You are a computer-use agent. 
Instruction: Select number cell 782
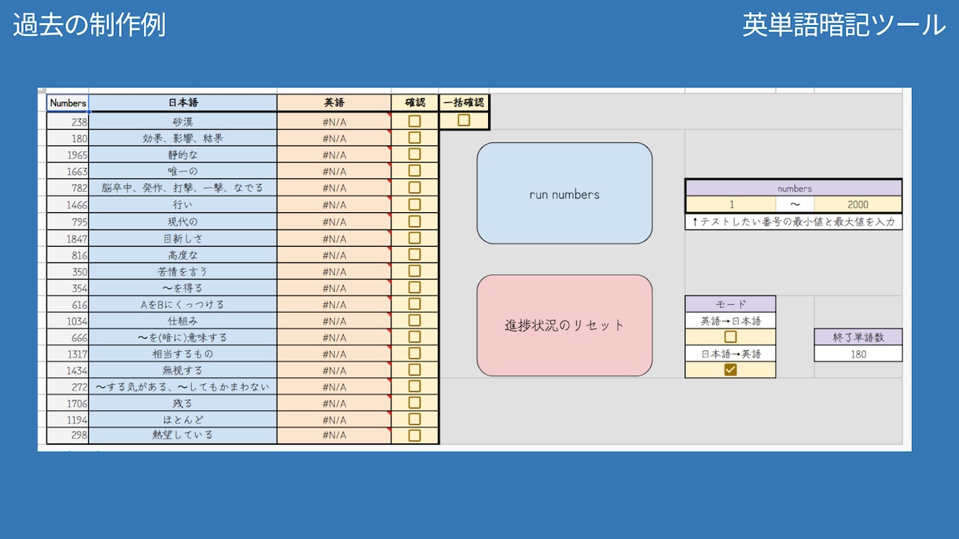point(68,188)
